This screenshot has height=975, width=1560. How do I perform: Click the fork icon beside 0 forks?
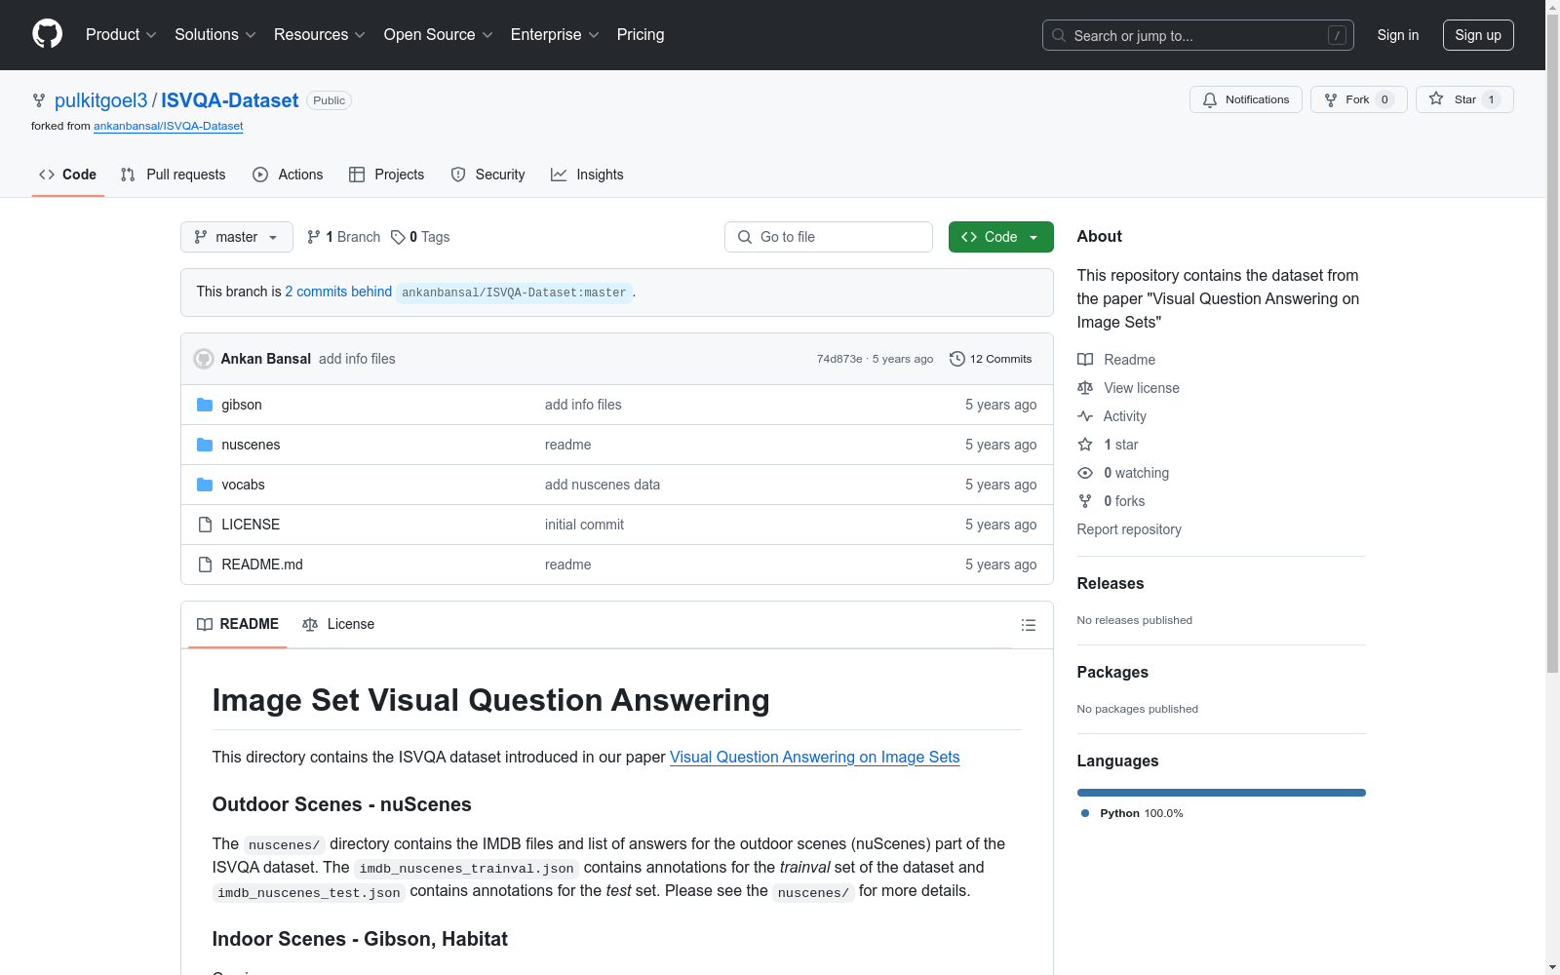pos(1085,501)
